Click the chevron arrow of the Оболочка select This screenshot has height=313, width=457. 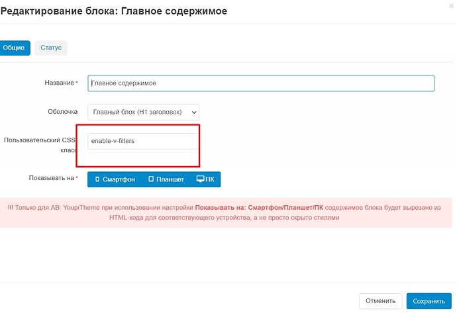click(x=193, y=112)
